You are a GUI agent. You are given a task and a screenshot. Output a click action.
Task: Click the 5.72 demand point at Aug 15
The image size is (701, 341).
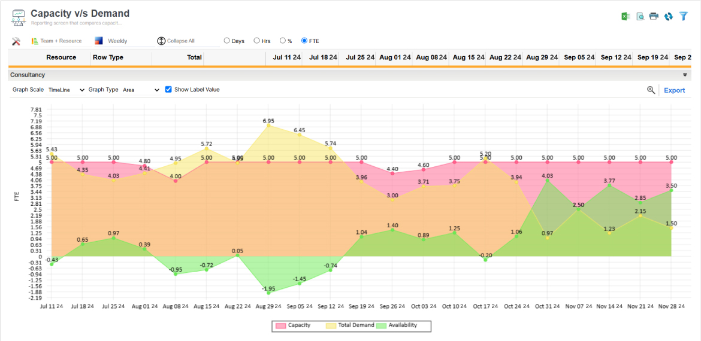click(207, 148)
